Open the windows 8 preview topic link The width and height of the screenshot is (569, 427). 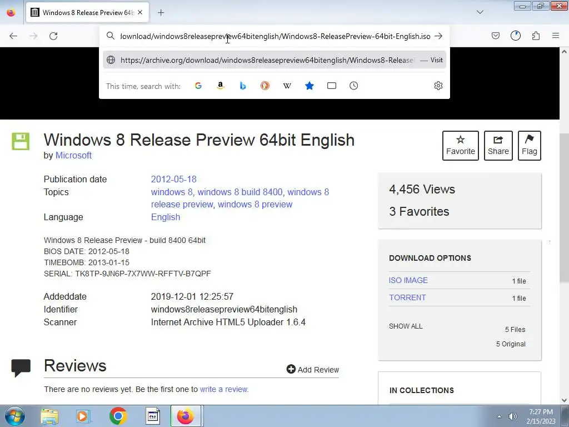(255, 205)
